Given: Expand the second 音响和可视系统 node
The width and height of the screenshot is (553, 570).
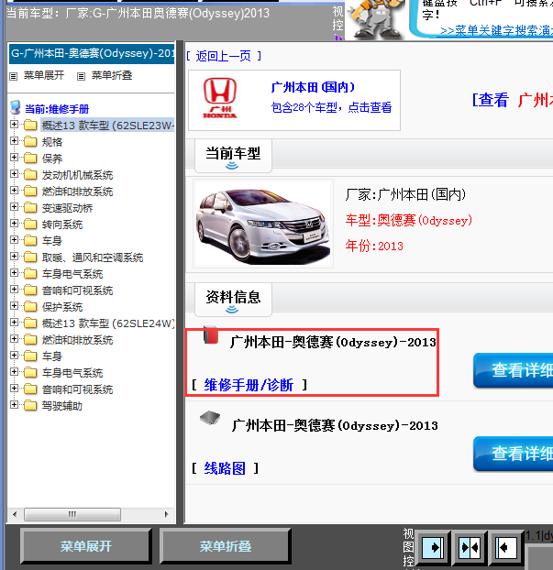Looking at the screenshot, I should [14, 389].
